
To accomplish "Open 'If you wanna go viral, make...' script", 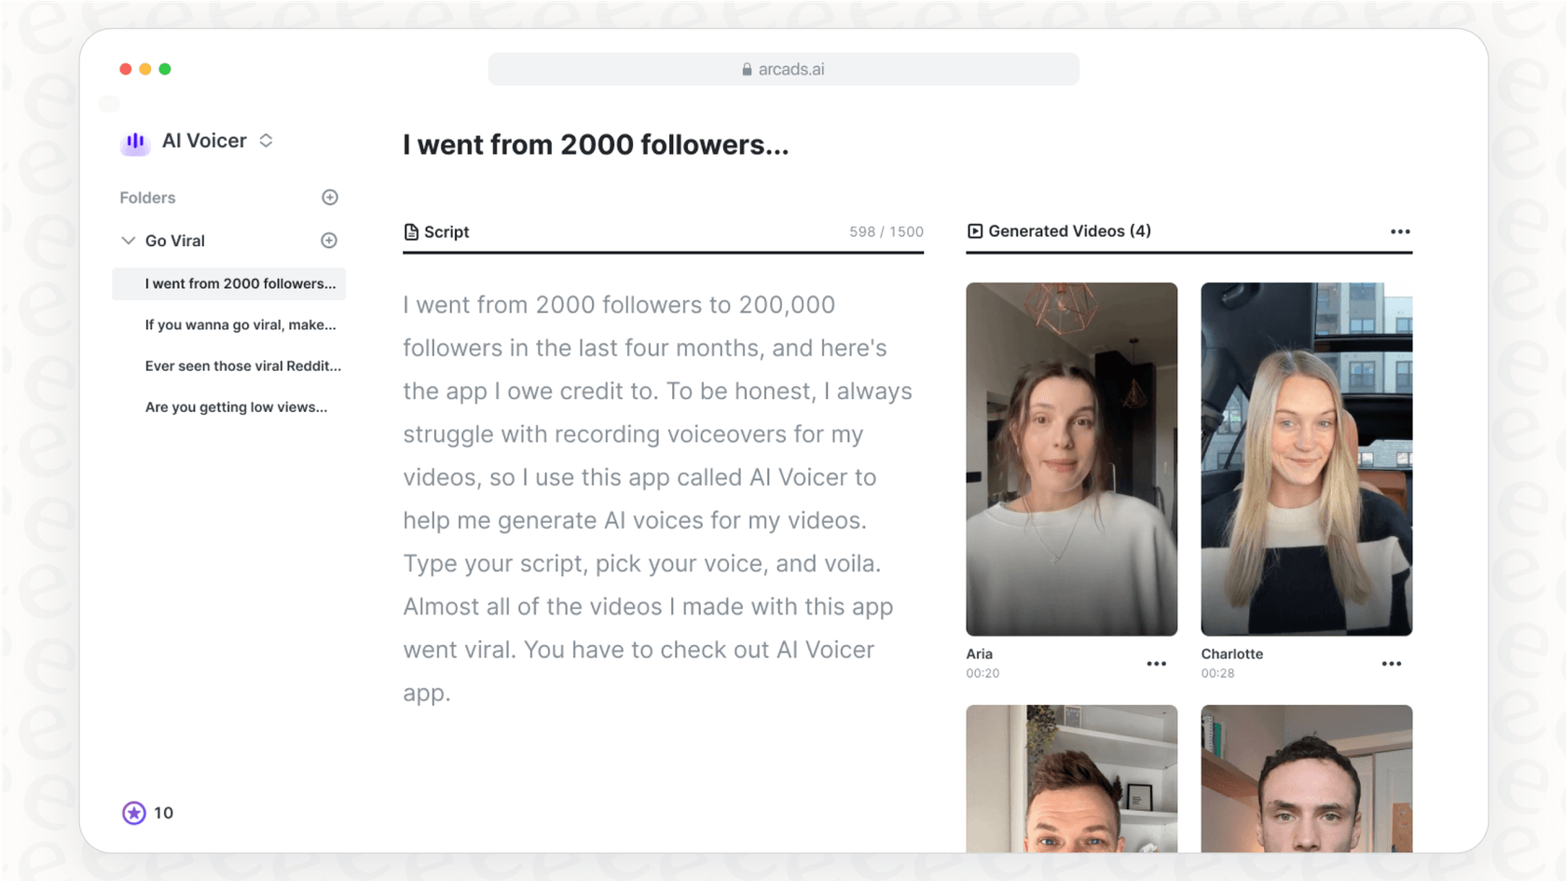I will click(x=240, y=324).
